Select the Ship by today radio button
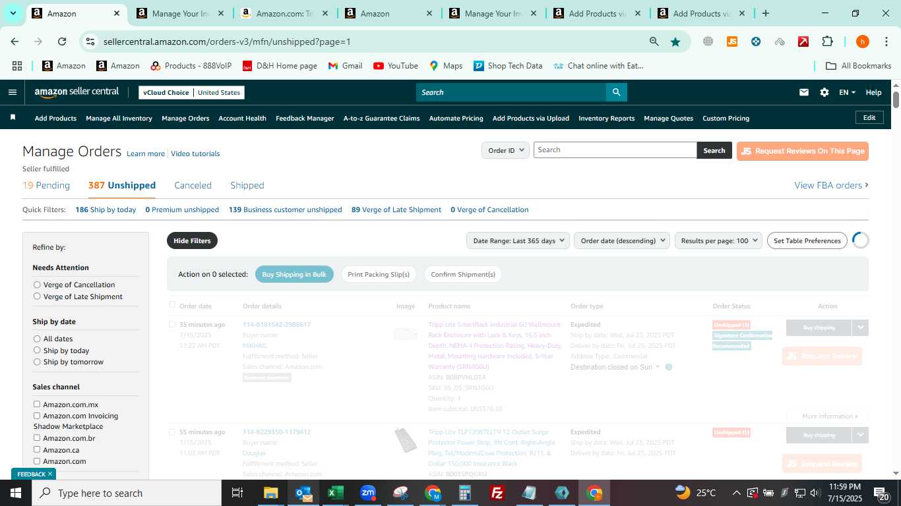This screenshot has height=506, width=901. pyautogui.click(x=37, y=351)
